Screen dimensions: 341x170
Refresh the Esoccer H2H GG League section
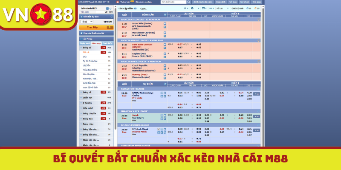click(x=259, y=40)
